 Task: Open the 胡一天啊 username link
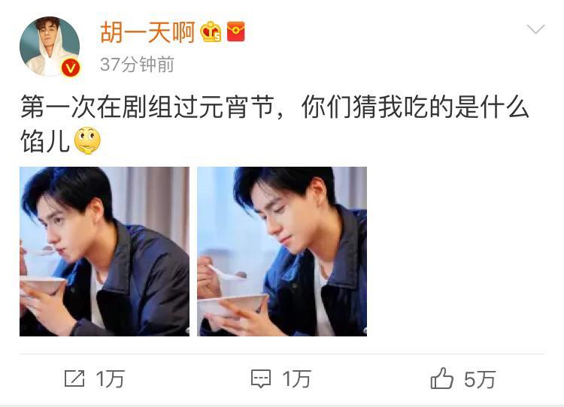click(147, 32)
